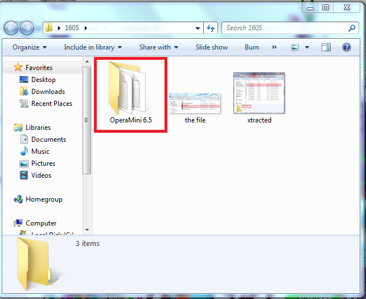Click the Music note icon

tap(24, 151)
